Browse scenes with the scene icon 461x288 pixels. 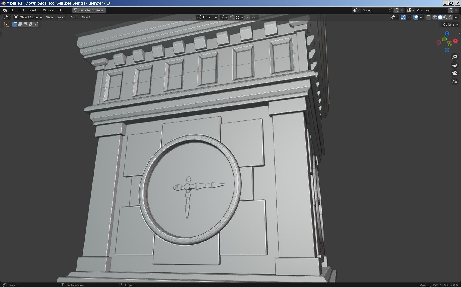356,10
